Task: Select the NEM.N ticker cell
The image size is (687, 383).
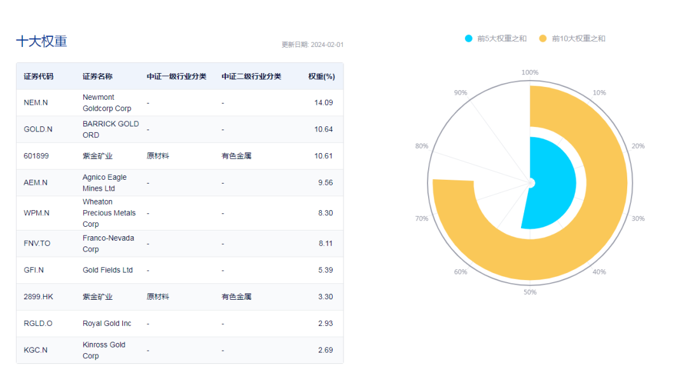Action: pos(36,102)
